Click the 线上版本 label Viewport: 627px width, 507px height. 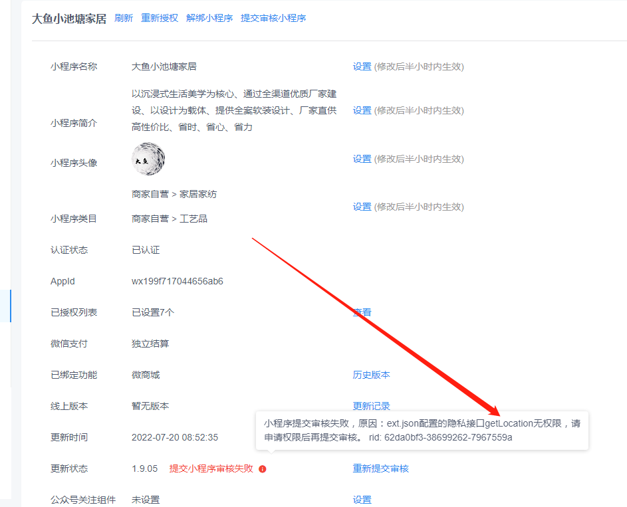[69, 406]
